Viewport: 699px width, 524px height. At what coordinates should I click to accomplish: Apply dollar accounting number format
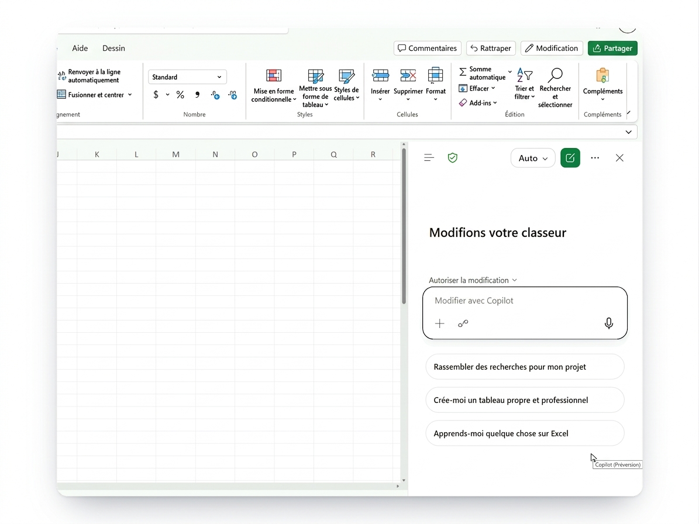coord(156,95)
